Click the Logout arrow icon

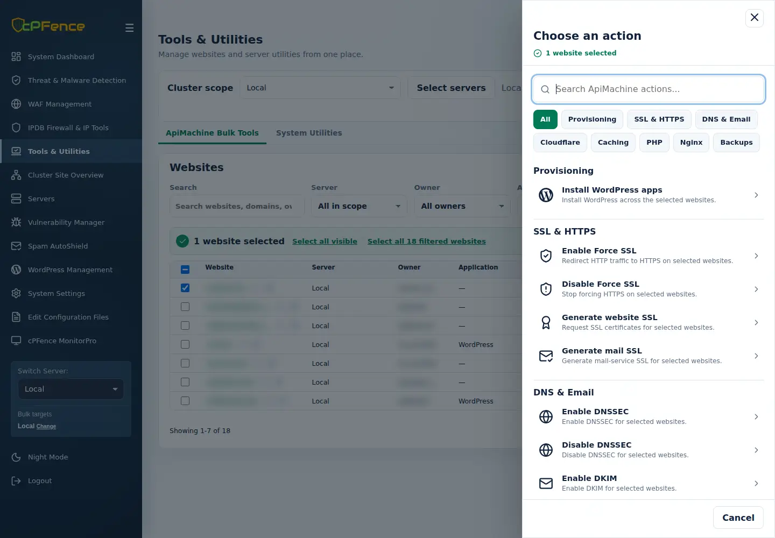16,480
